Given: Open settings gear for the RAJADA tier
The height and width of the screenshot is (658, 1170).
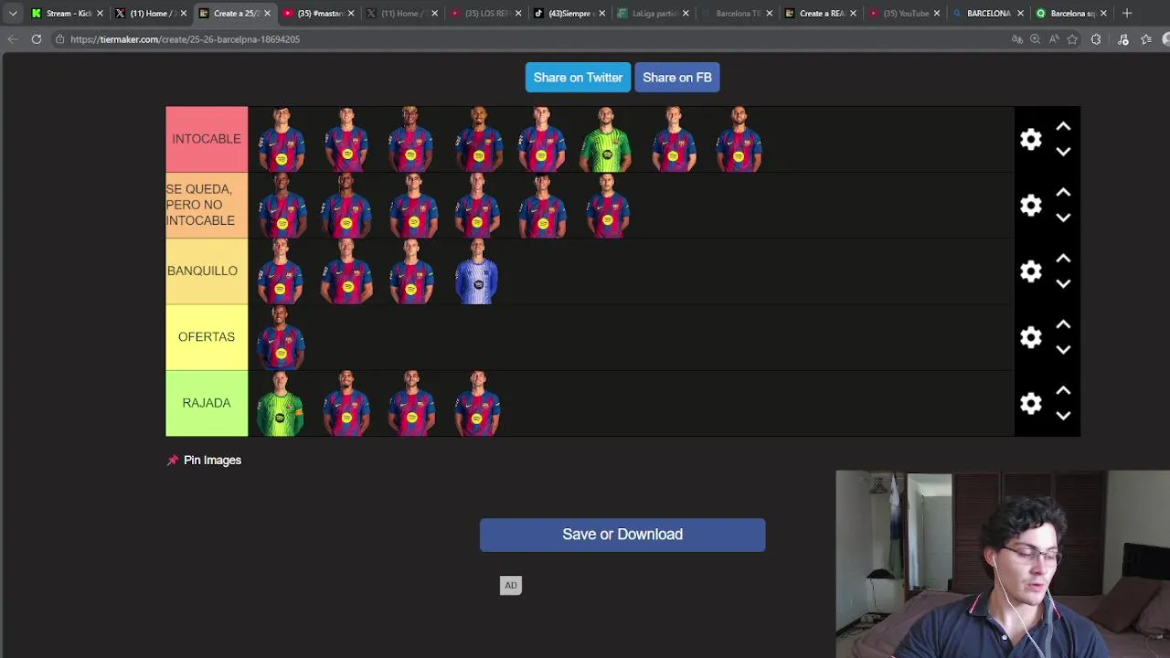Looking at the screenshot, I should click(1031, 403).
